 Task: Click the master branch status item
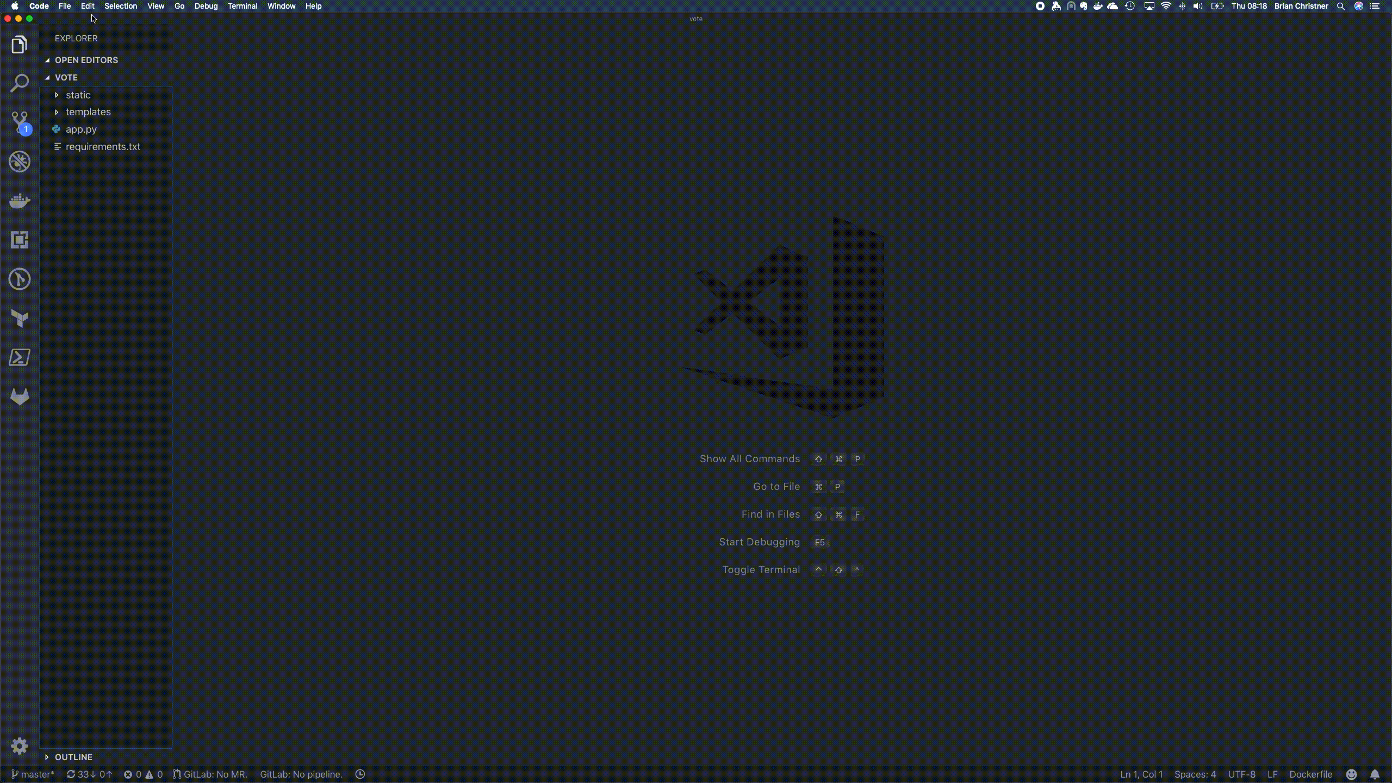pos(33,774)
